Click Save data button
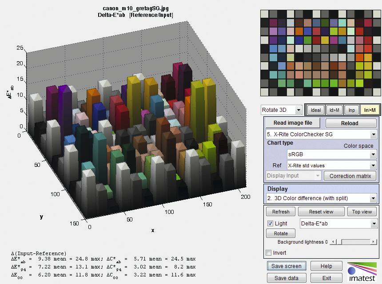Screen dimensions: 382x284 click(x=286, y=278)
